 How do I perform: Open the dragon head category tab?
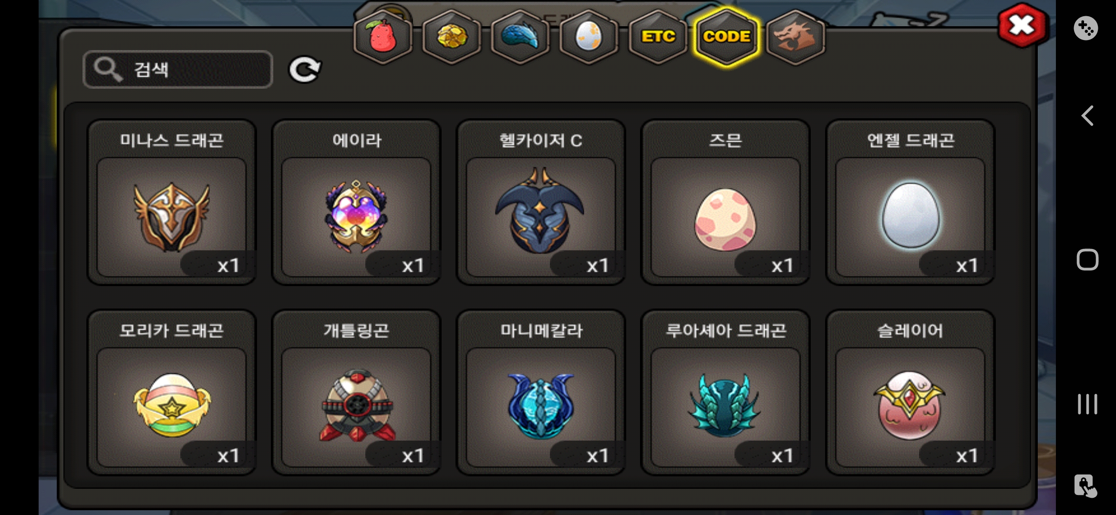pyautogui.click(x=795, y=37)
